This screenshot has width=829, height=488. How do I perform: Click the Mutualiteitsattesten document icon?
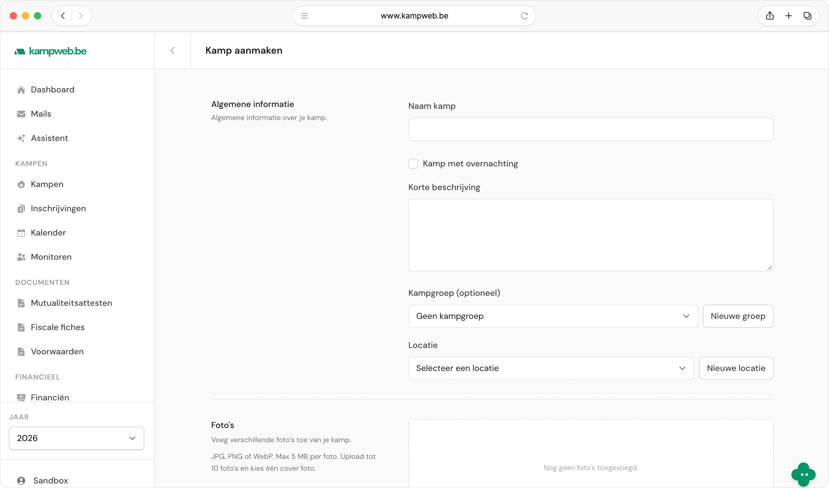21,303
